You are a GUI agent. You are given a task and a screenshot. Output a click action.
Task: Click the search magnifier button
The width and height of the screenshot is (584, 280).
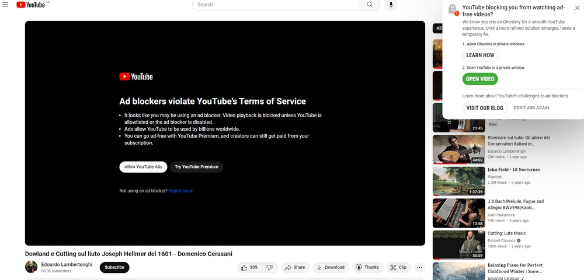coord(370,5)
